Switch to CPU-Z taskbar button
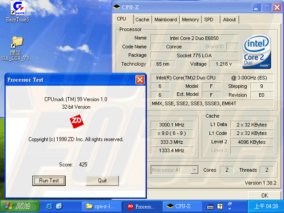 182,206
